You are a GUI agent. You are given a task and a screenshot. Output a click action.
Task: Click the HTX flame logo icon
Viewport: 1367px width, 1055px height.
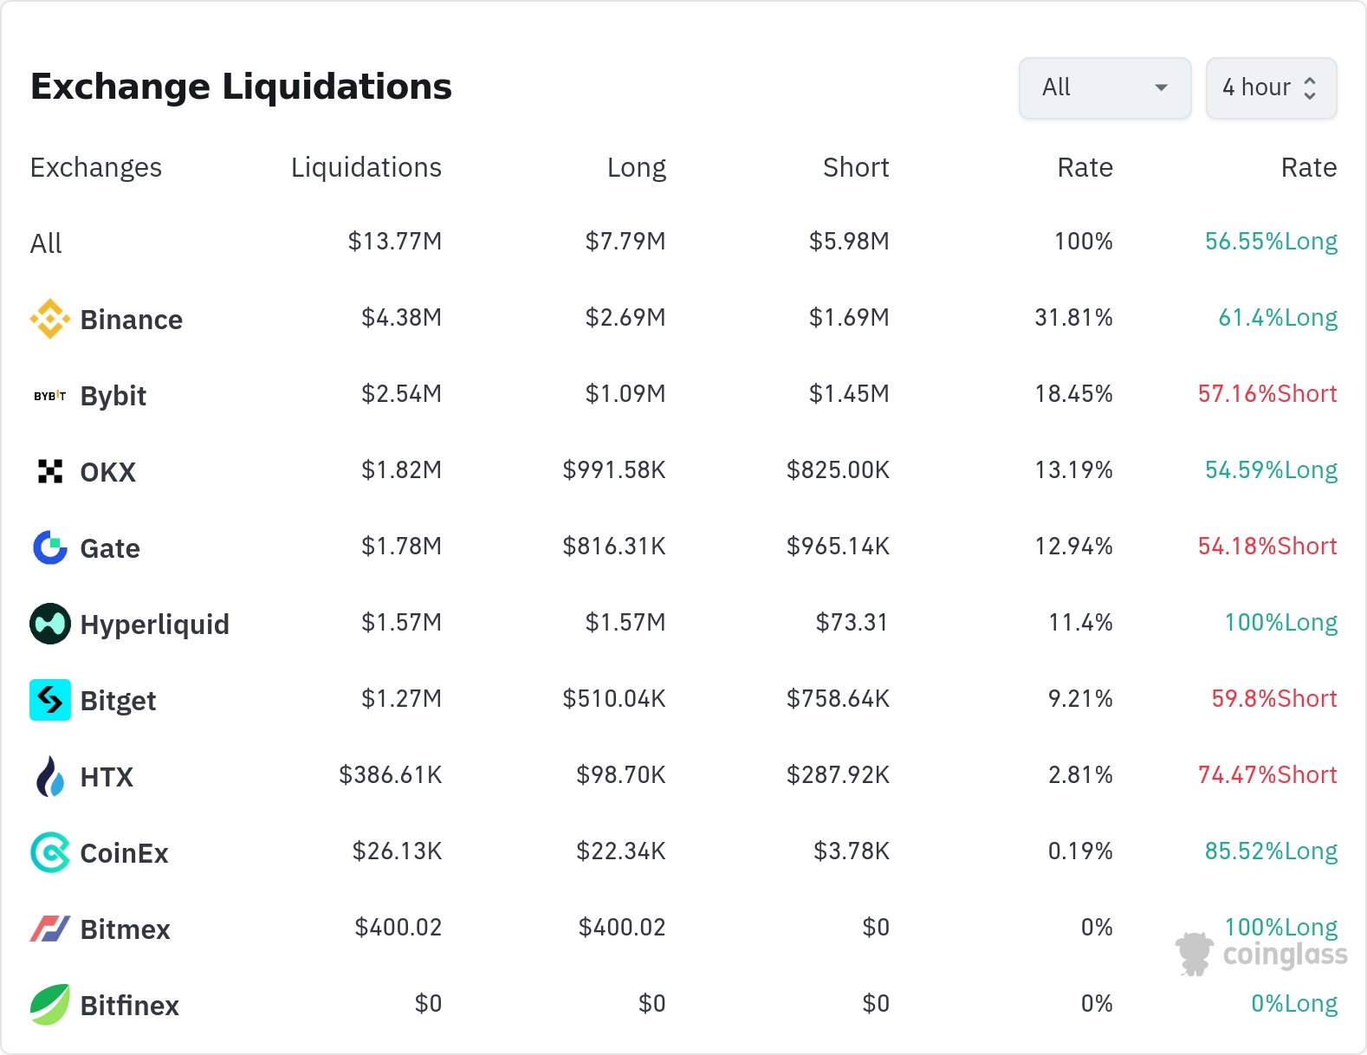[50, 776]
